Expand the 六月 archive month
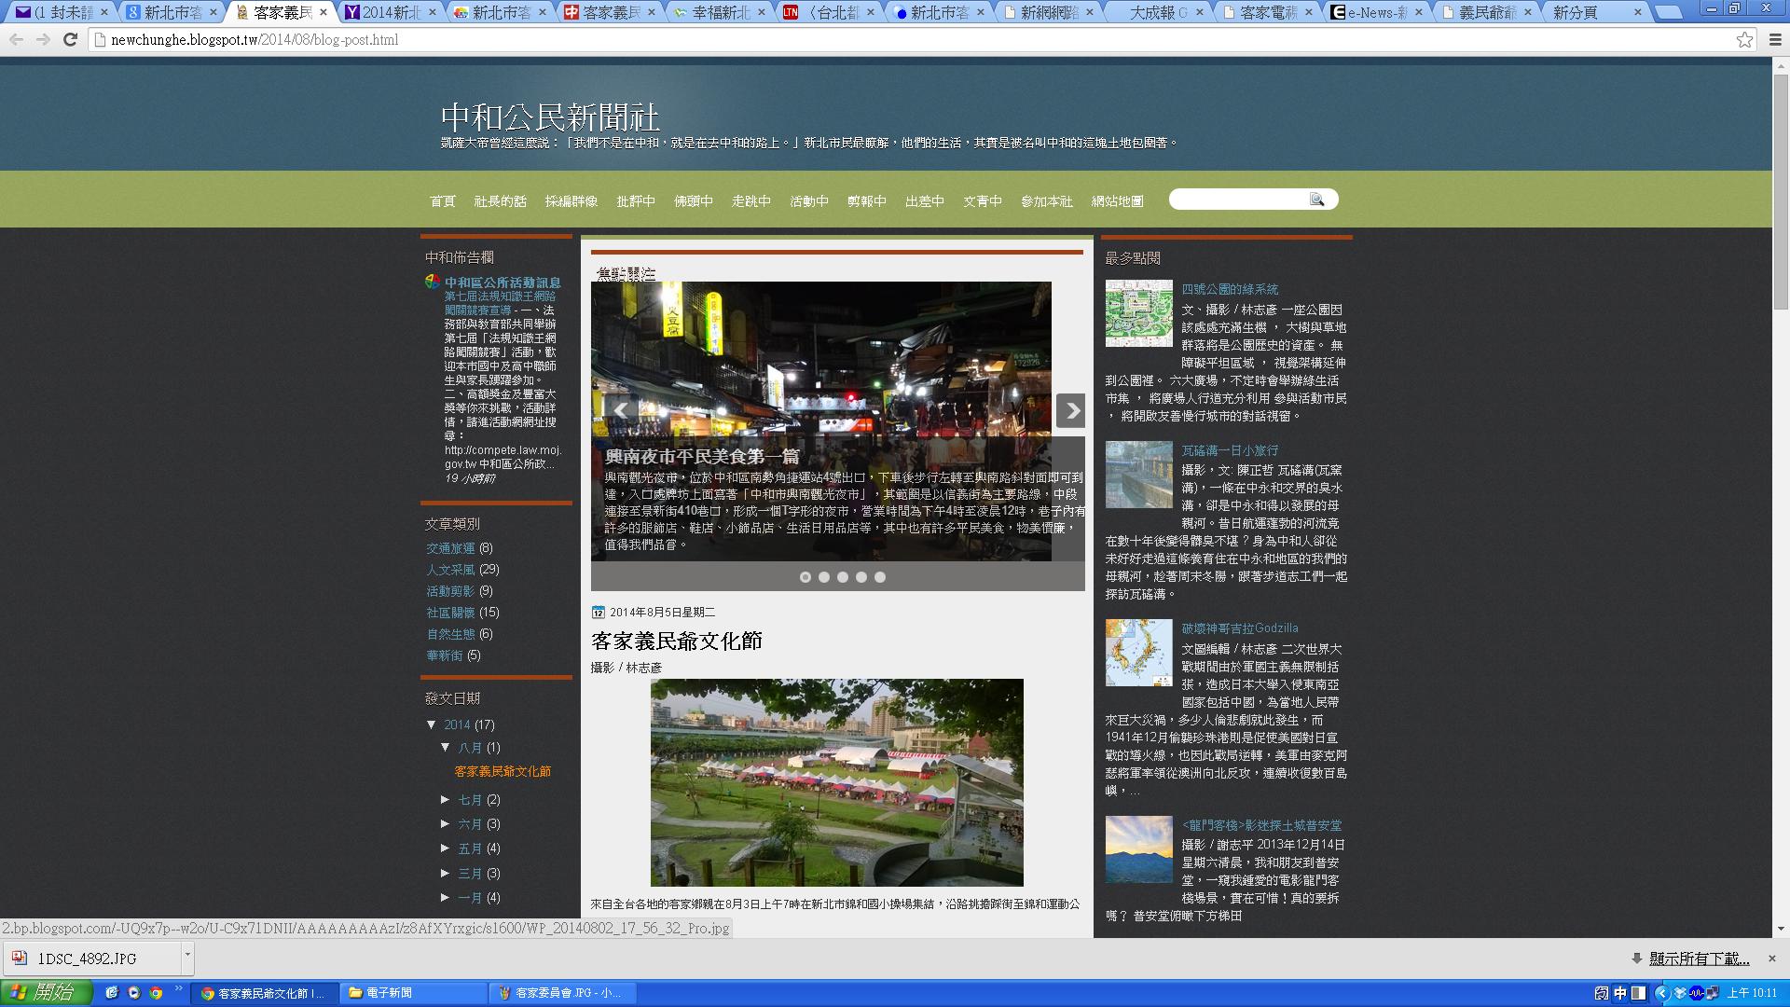Viewport: 1790px width, 1007px height. (x=446, y=823)
